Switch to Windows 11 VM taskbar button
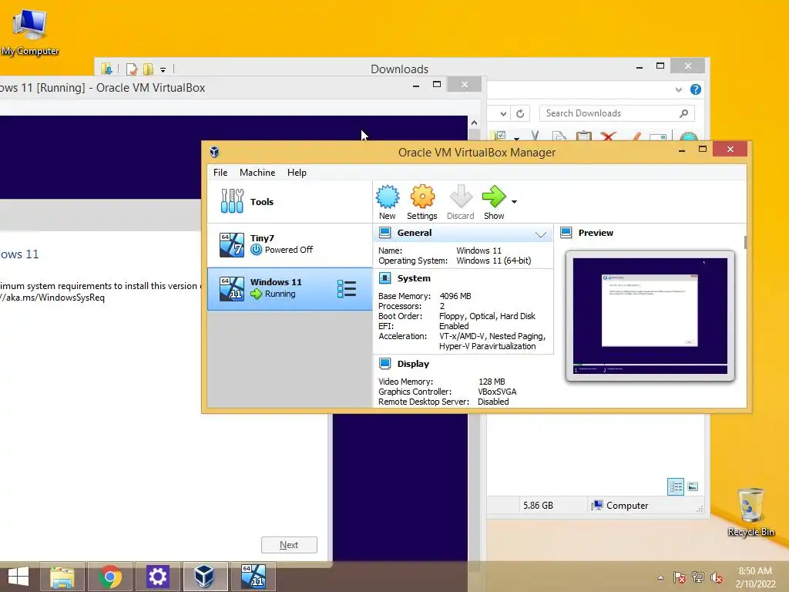This screenshot has width=789, height=592. point(253,577)
